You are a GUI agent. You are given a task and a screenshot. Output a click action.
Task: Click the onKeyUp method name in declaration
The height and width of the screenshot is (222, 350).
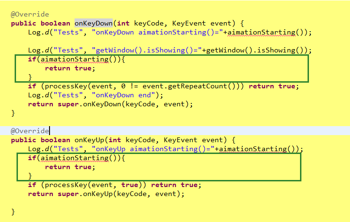(x=89, y=140)
